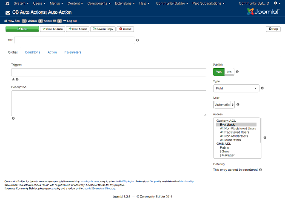Open the User dropdown showing Automatic
Image resolution: width=285 pixels, height=212 pixels.
coord(224,105)
